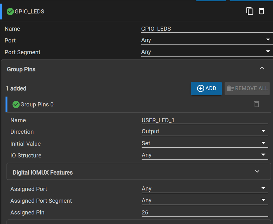Open the Port Segment dropdown

[x=207, y=52]
